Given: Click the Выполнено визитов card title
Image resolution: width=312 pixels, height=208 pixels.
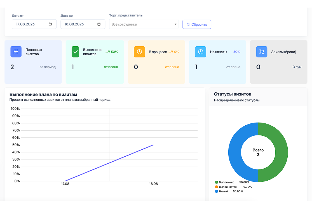Looking at the screenshot, I should [x=92, y=52].
